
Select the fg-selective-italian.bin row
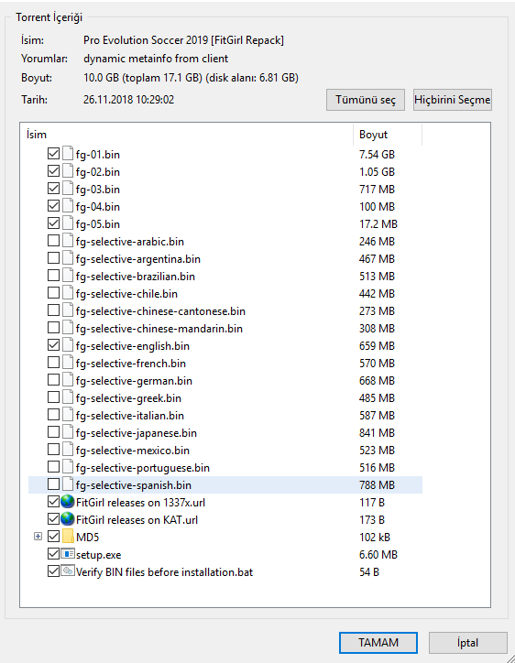(225, 415)
